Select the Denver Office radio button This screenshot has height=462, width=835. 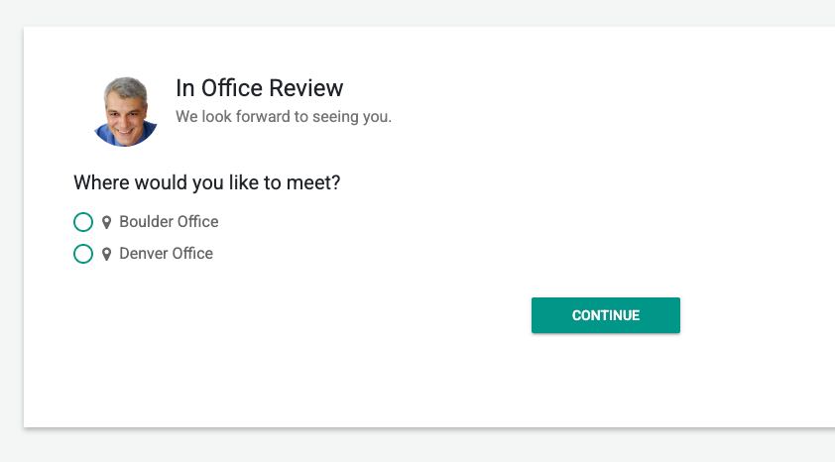[x=83, y=254]
